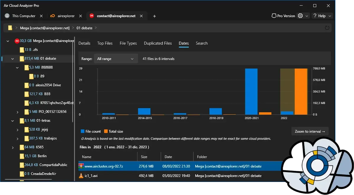The image size is (354, 195).
Task: Click the folder tree horizontal scrollbar
Action: click(x=28, y=180)
